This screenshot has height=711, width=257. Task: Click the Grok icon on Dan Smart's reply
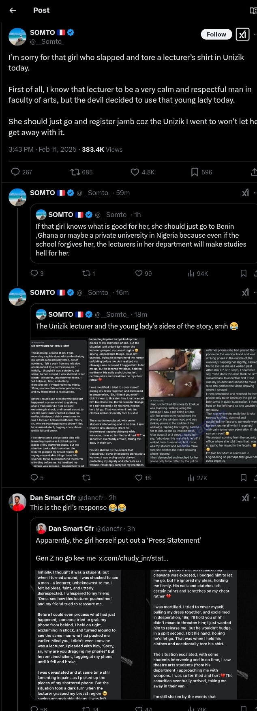point(245,498)
